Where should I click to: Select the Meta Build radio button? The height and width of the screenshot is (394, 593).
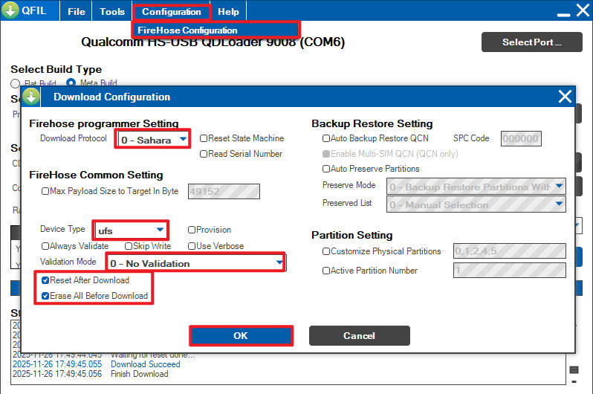coord(71,83)
